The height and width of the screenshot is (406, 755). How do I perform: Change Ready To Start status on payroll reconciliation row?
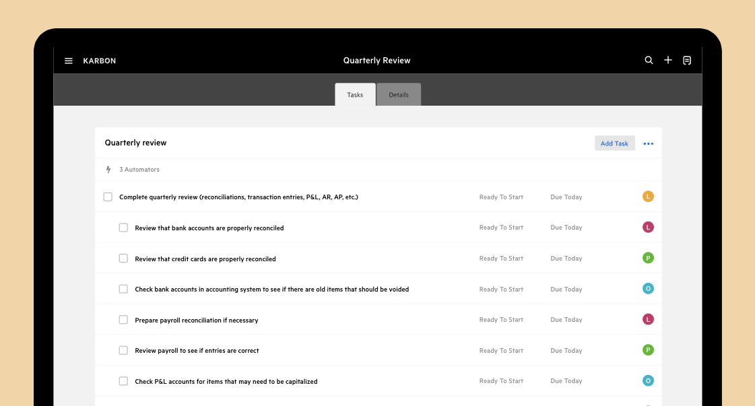click(501, 319)
